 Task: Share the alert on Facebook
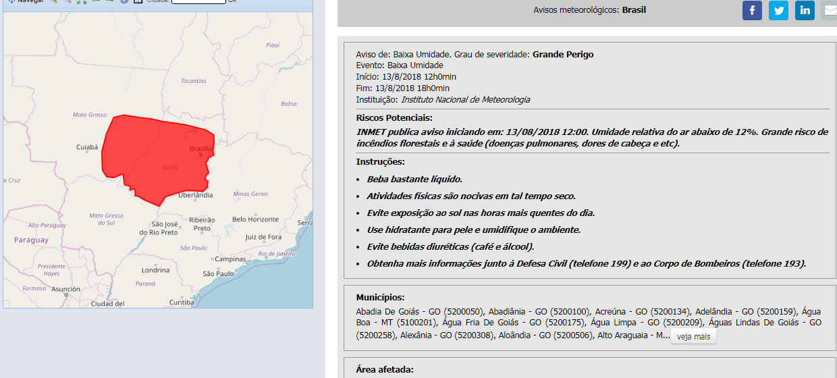tap(752, 10)
